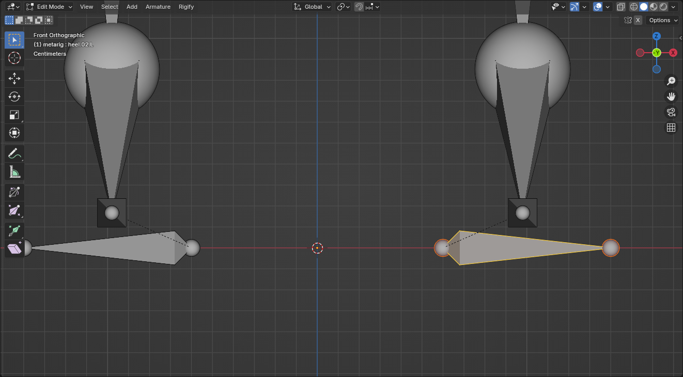
Task: Open the Armature menu
Action: 158,7
